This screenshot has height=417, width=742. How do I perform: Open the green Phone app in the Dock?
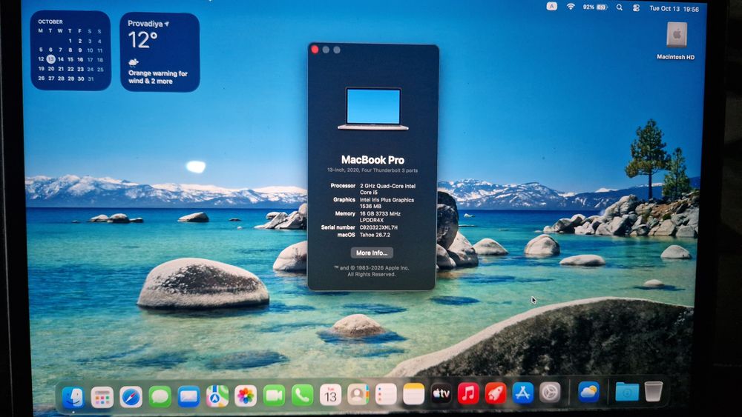(x=302, y=395)
